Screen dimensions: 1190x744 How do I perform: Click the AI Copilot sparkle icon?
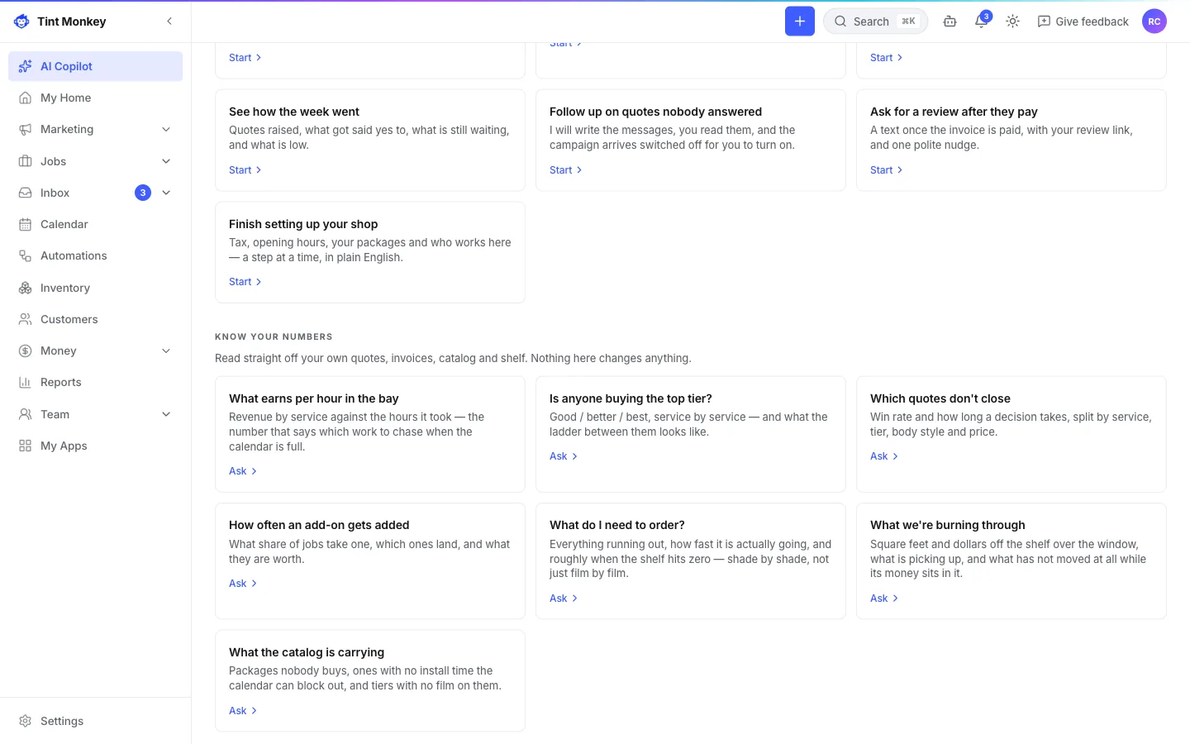point(26,66)
